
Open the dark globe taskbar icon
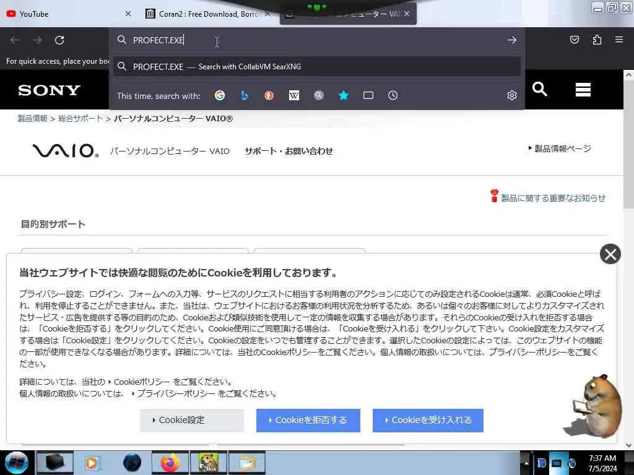pyautogui.click(x=132, y=463)
